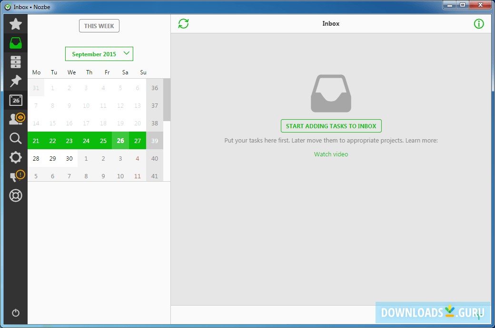Click the calendar vertical scrollbar thumb

(167, 100)
